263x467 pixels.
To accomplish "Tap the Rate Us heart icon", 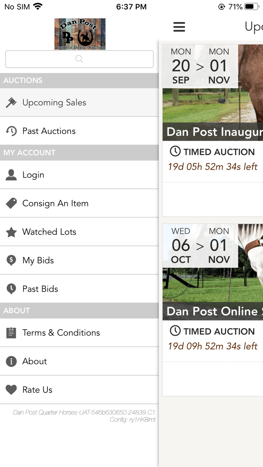I will (x=12, y=390).
